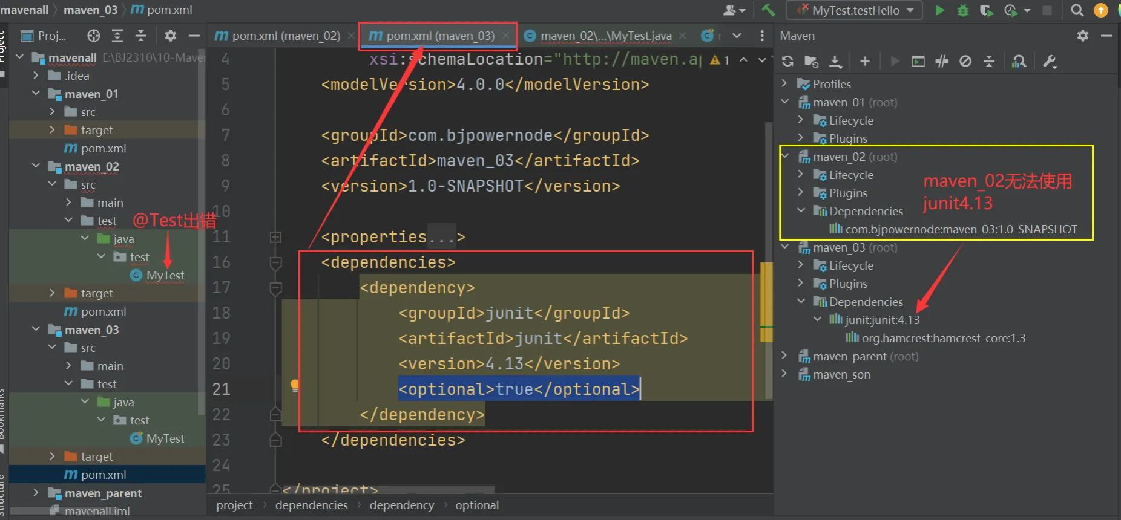Open Maven settings wrench icon
The width and height of the screenshot is (1121, 520).
click(x=1050, y=61)
